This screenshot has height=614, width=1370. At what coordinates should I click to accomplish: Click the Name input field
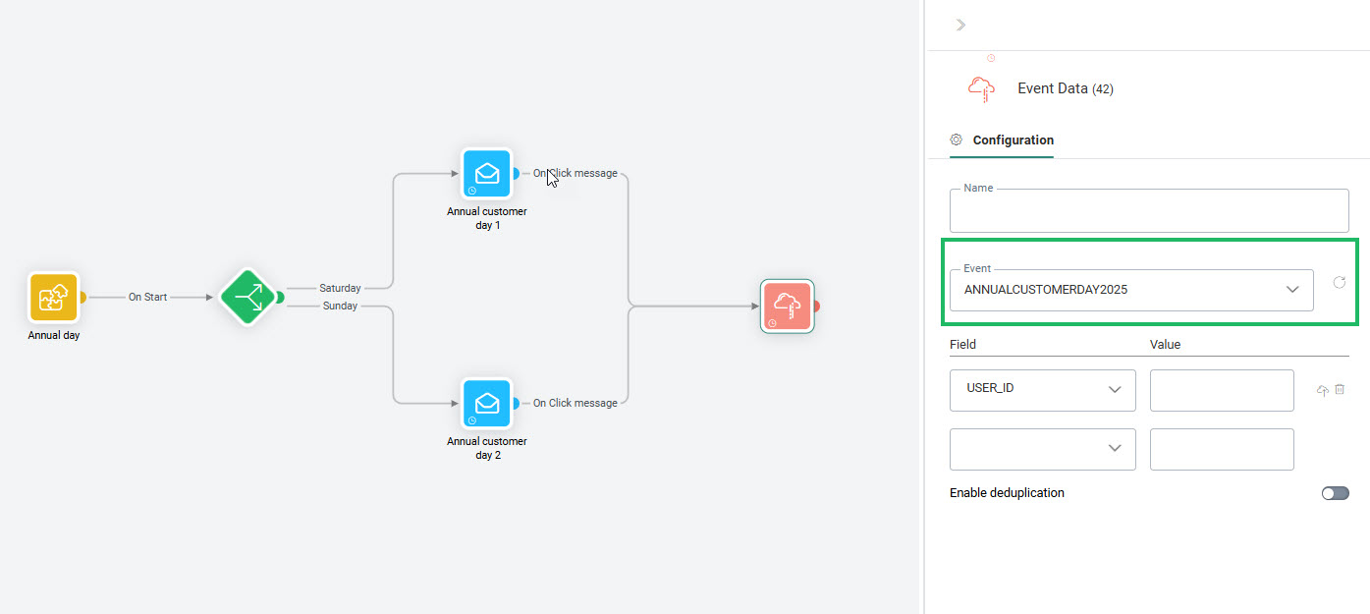1148,211
